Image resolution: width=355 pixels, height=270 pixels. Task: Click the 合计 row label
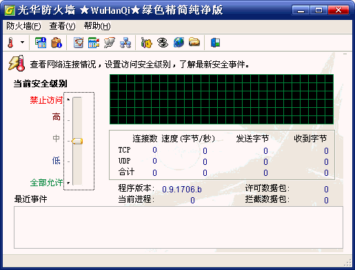[x=126, y=172]
